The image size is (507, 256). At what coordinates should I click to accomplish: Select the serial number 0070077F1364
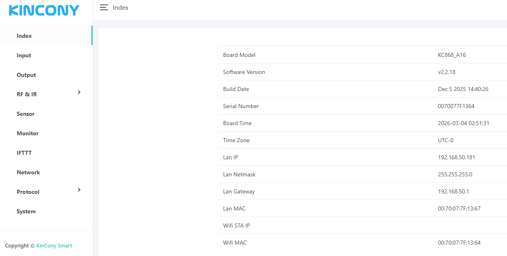point(456,106)
